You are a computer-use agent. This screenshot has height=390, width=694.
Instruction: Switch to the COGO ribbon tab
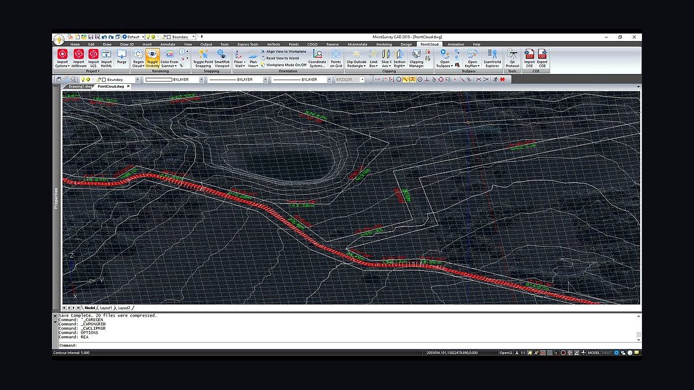tap(312, 44)
